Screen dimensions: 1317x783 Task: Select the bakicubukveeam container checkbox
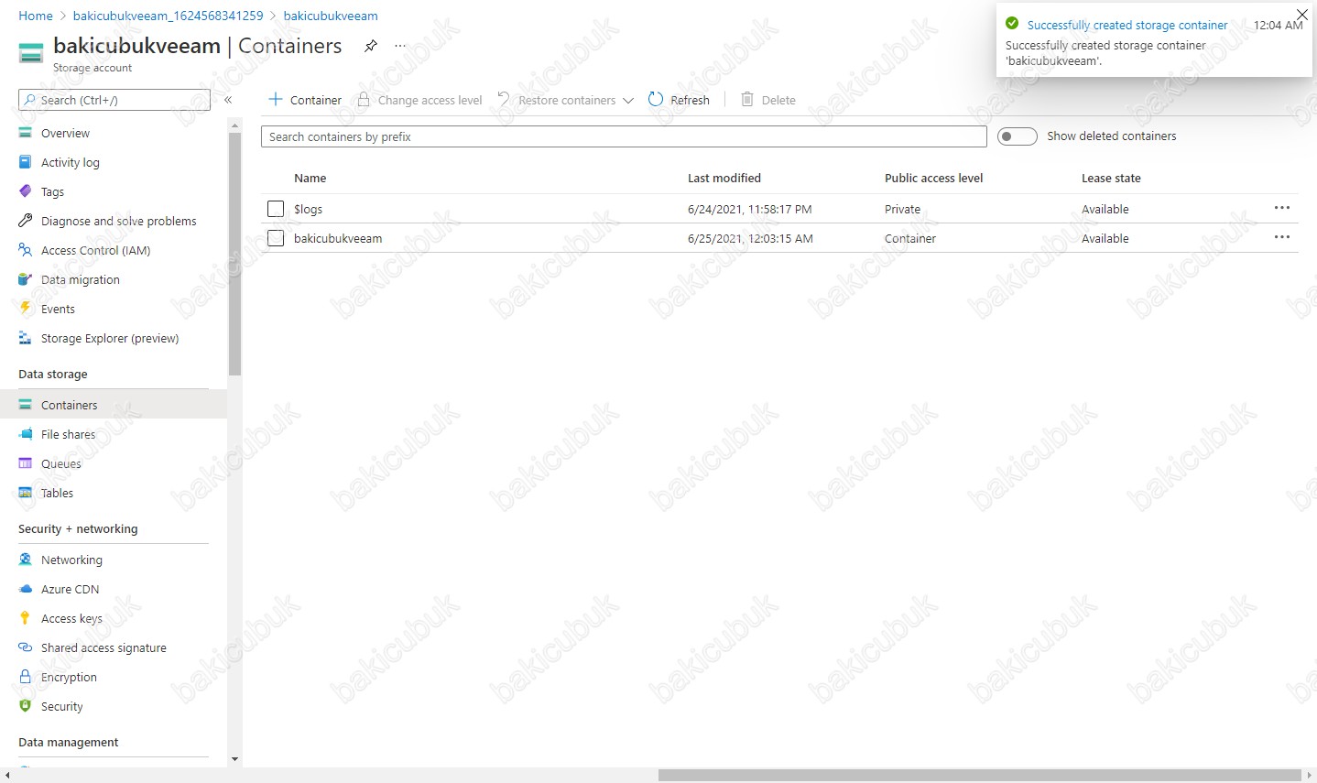(276, 238)
